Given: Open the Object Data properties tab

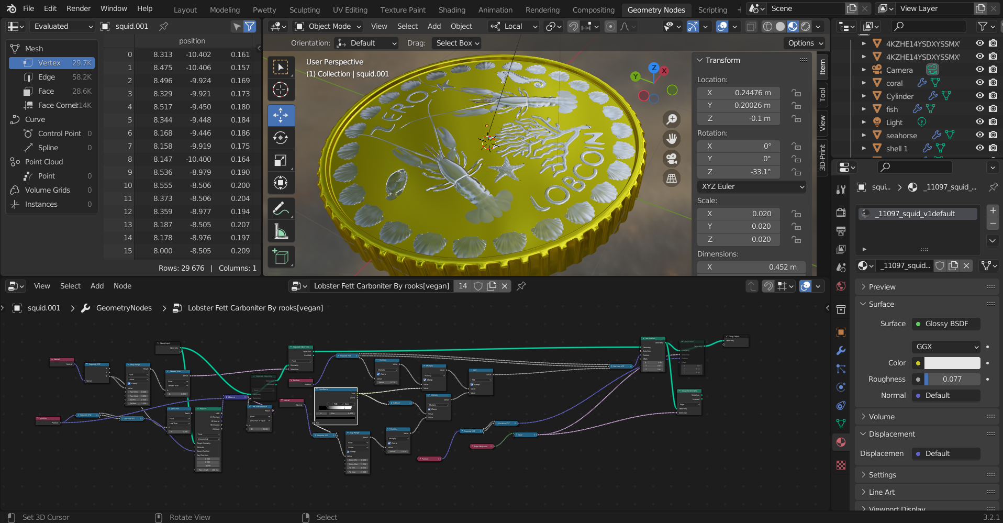Looking at the screenshot, I should point(841,424).
